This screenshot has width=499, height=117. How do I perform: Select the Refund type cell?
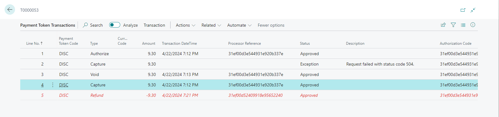(x=97, y=95)
